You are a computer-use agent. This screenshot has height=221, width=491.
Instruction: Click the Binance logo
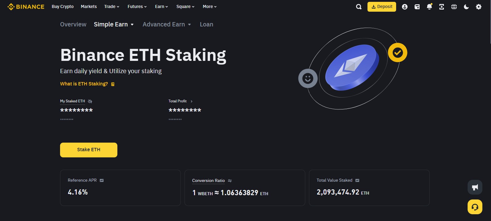(26, 6)
